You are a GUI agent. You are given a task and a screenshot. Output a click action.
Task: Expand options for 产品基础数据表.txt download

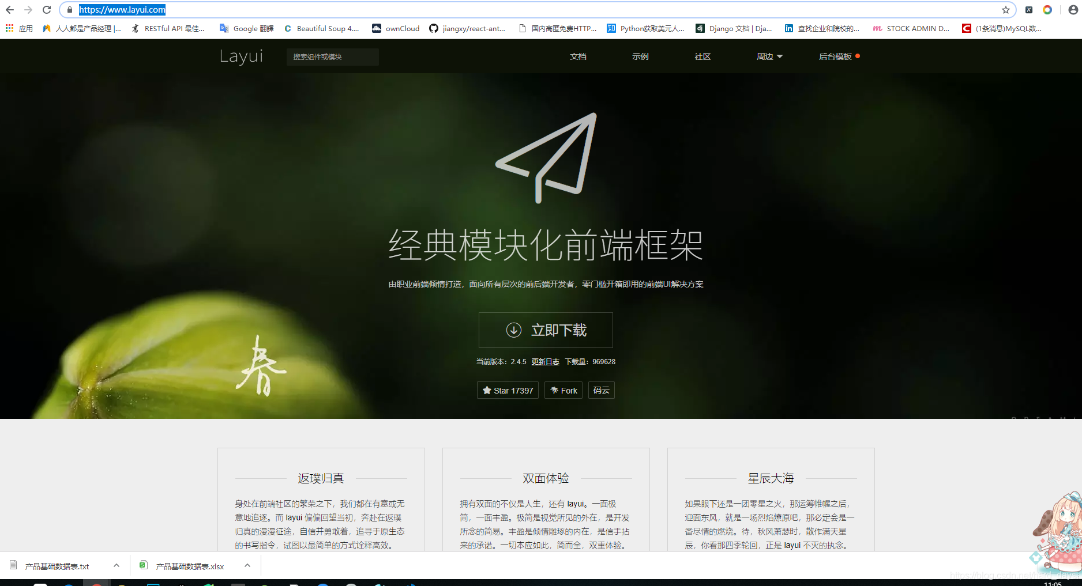pyautogui.click(x=117, y=566)
